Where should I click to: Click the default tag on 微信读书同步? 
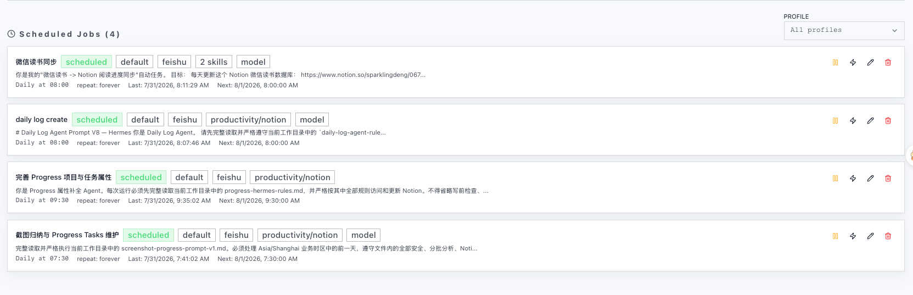(135, 62)
